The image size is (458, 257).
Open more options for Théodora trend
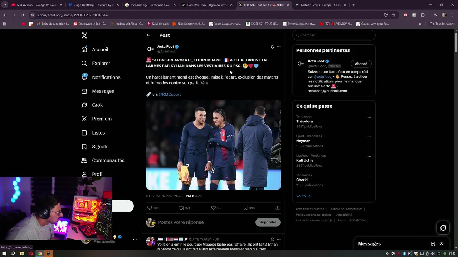[369, 117]
